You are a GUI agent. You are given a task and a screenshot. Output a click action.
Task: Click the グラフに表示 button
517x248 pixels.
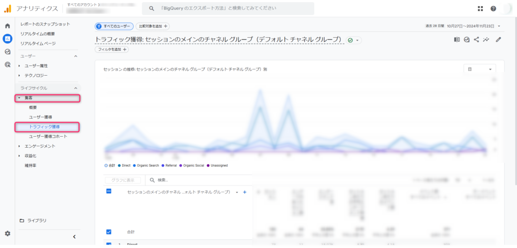(x=123, y=180)
